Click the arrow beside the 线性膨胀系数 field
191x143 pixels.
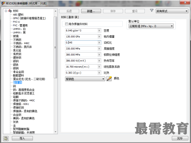pyautogui.click(x=99, y=67)
